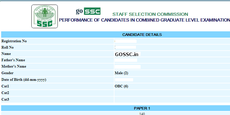Click the Gender row label
The image size is (230, 115).
click(7, 73)
